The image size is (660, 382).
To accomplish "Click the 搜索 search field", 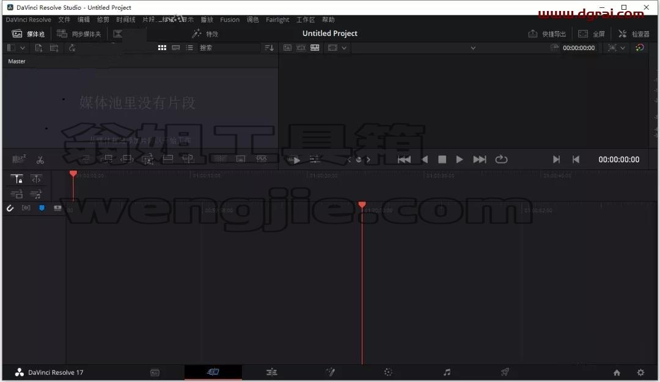I will click(x=229, y=48).
